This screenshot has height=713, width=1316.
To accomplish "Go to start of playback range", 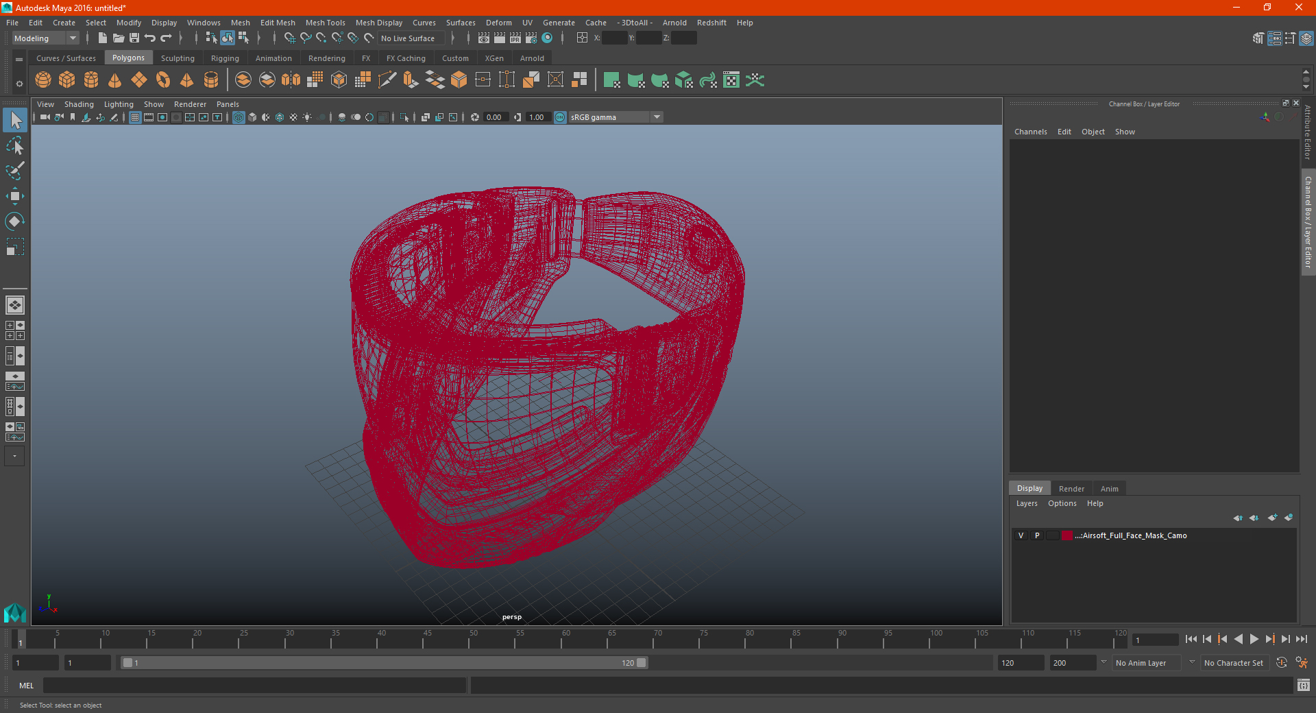I will (x=1191, y=639).
